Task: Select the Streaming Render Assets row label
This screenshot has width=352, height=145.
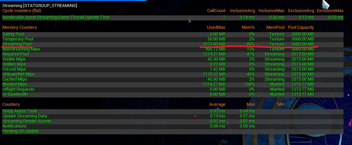Action: pos(27,121)
